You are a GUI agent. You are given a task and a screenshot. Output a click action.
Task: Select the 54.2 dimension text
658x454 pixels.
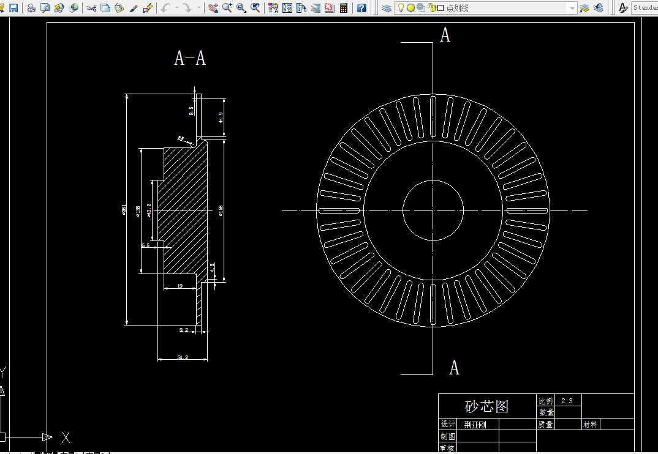[183, 357]
